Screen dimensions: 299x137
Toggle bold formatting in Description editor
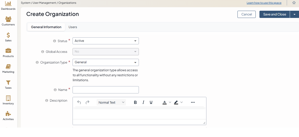pos(135,102)
